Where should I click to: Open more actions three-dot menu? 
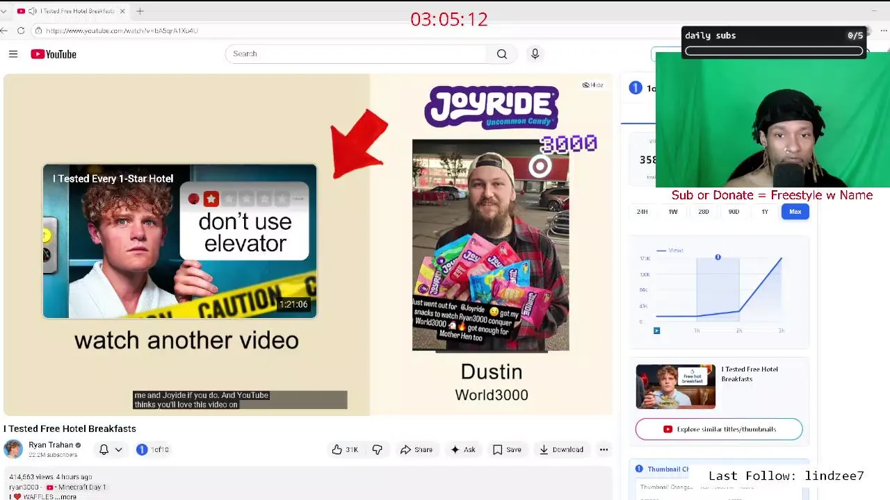604,450
